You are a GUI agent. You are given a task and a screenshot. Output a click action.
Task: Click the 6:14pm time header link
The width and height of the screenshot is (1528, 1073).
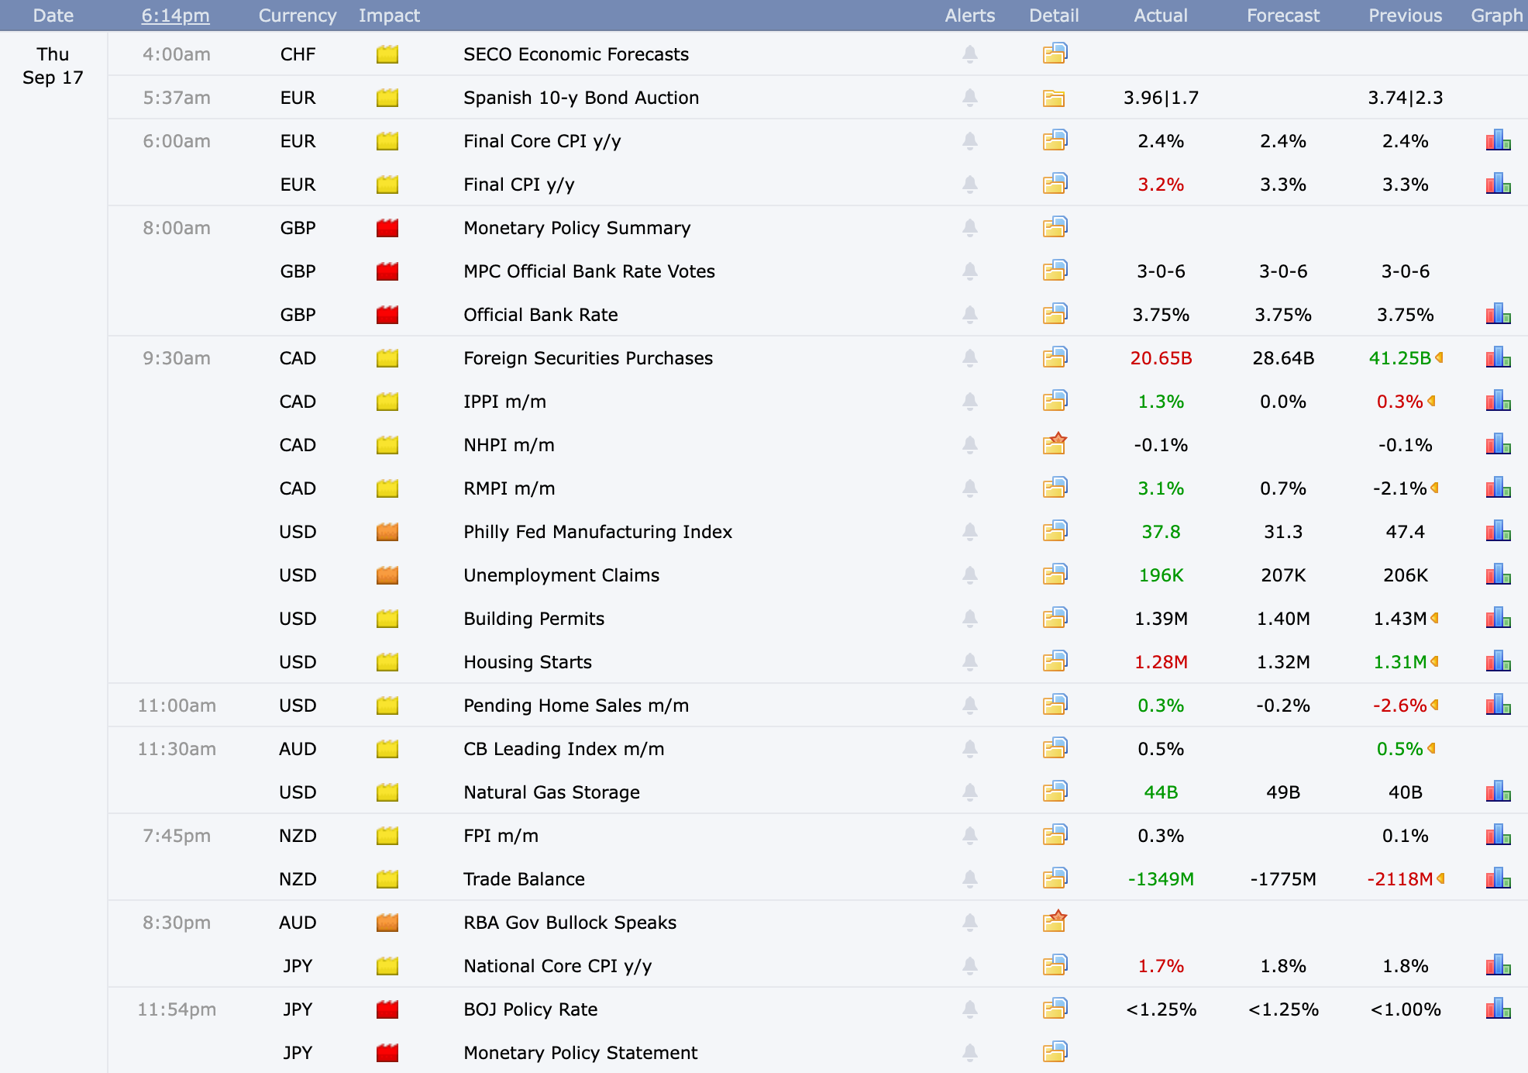[175, 16]
